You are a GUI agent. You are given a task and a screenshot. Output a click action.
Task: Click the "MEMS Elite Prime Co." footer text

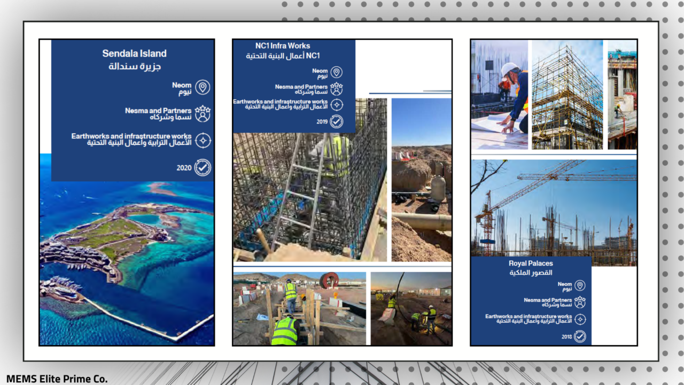coord(57,379)
